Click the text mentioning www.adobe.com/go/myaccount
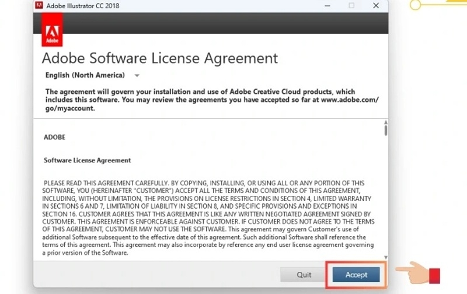 point(212,100)
